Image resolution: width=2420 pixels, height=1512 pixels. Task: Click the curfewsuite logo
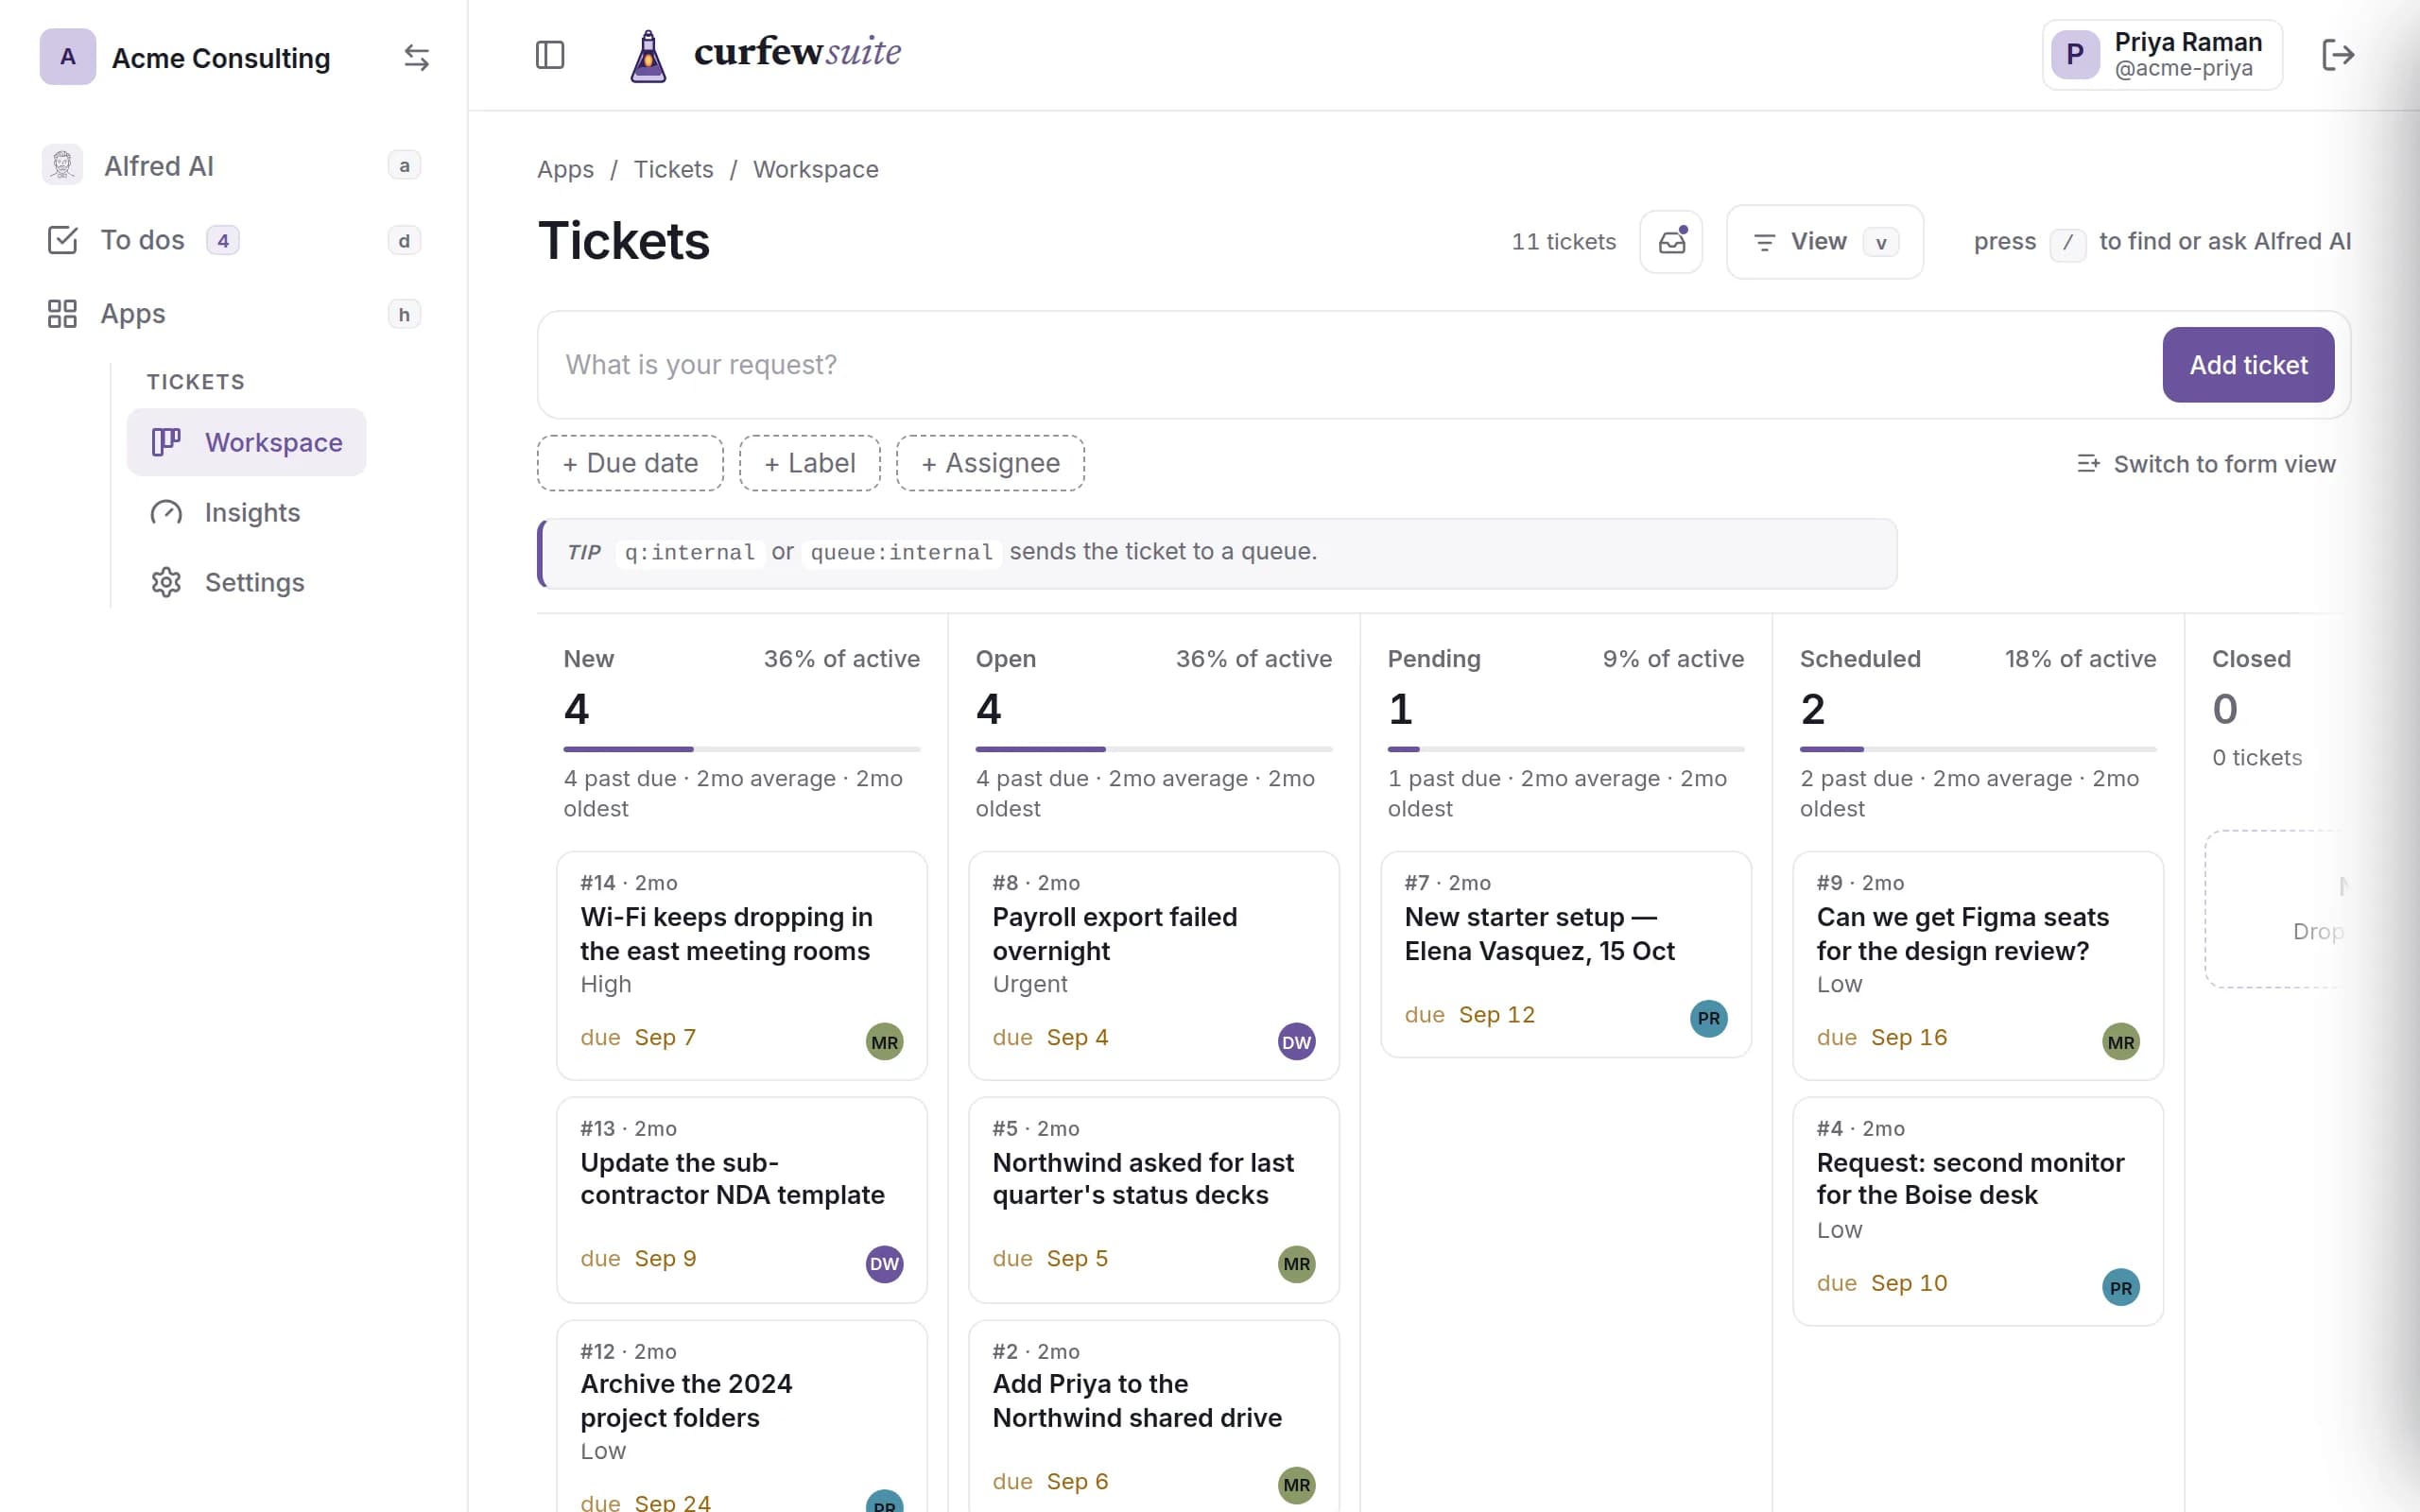[x=765, y=54]
